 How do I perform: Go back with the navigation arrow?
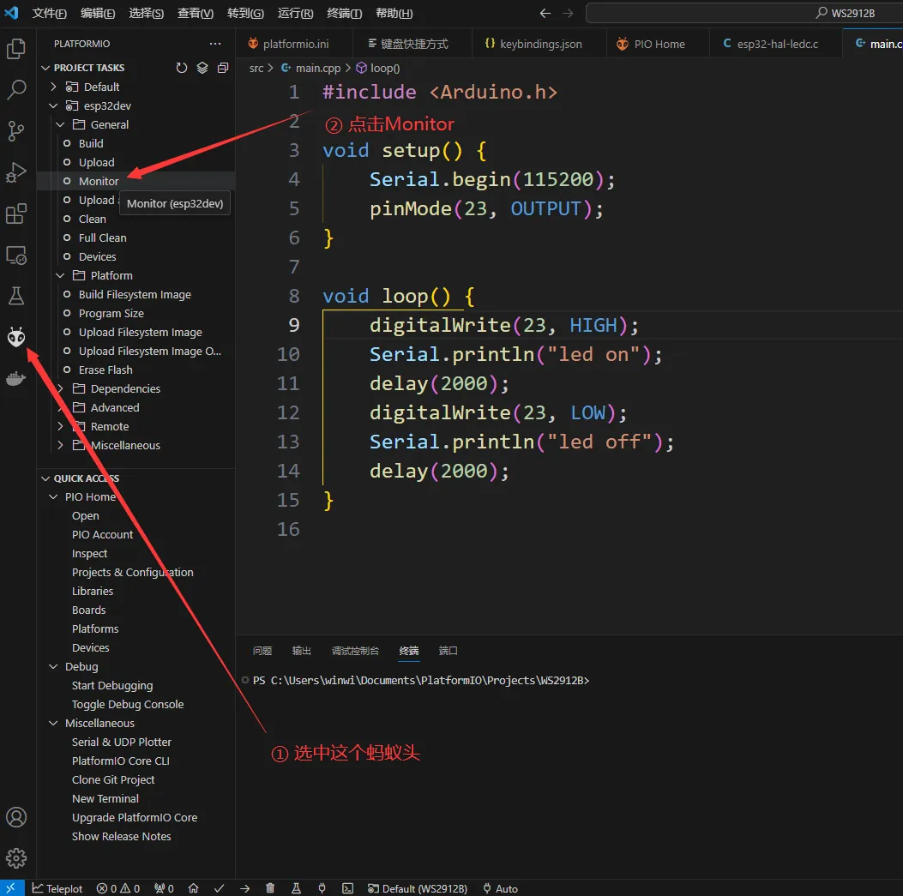(545, 13)
